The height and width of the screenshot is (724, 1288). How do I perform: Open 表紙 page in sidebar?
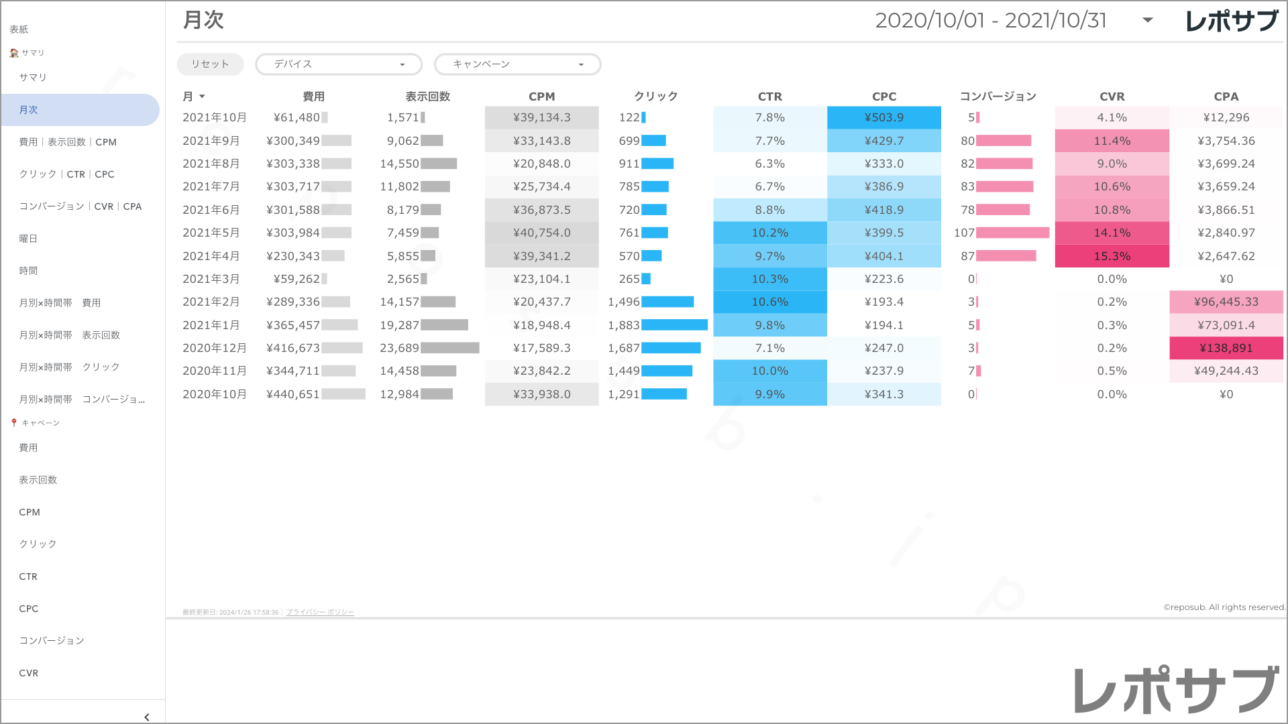click(x=19, y=29)
